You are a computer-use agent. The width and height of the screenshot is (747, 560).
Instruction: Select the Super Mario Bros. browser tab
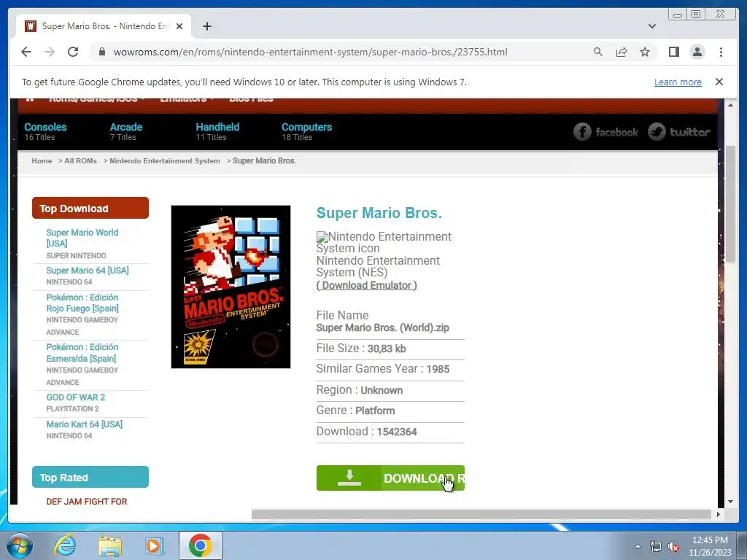tap(104, 26)
